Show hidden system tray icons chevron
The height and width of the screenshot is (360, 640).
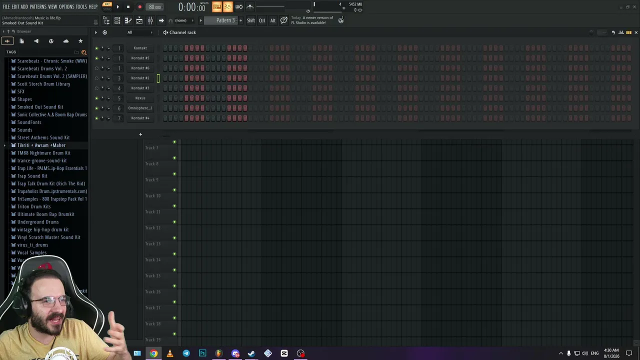click(560, 353)
